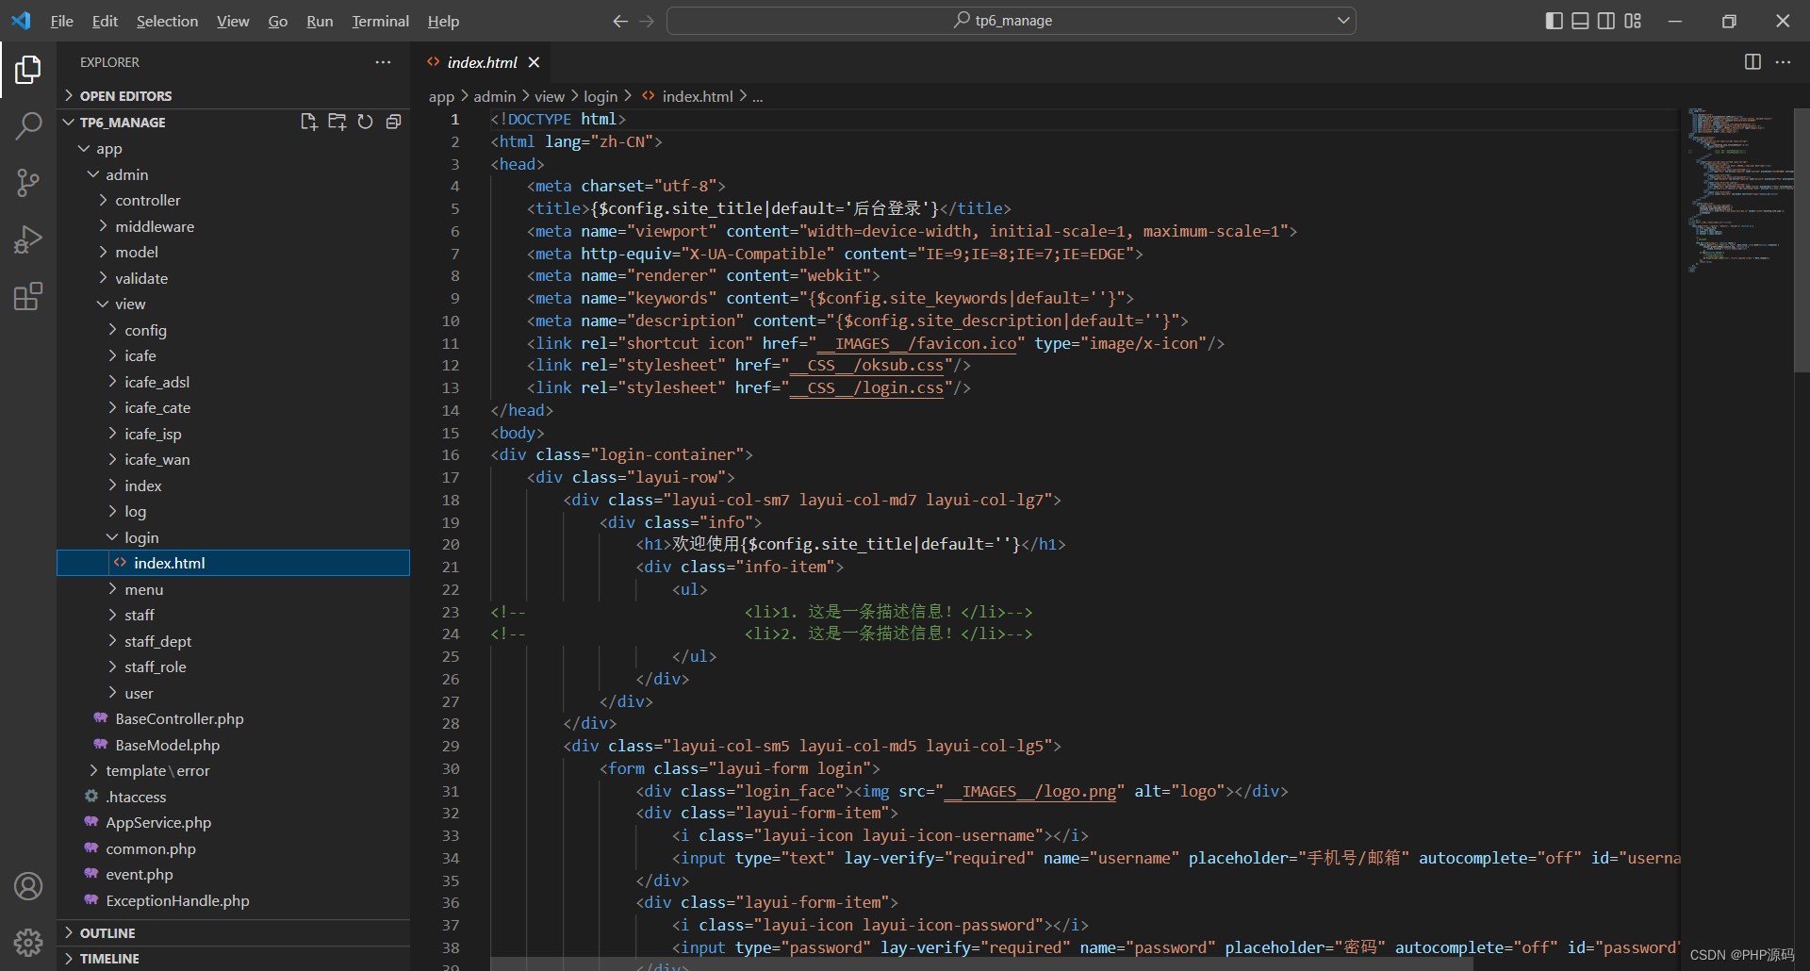Customize layout icon in title bar
The height and width of the screenshot is (971, 1810).
click(1633, 21)
